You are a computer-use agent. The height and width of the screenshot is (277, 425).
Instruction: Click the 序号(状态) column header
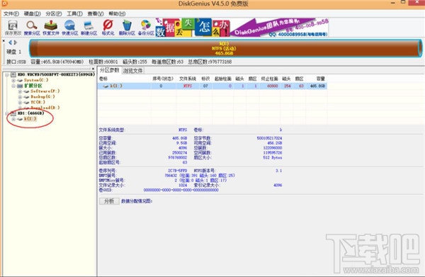click(163, 79)
